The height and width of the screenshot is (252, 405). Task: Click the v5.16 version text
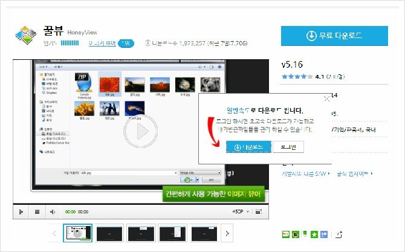coord(292,65)
